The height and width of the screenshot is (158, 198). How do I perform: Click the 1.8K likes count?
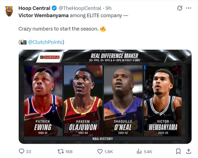[x=108, y=152]
